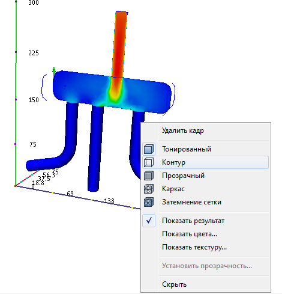Viewport: 282px width, 294px height.
Task: Pick the Каркас wireframe mode entry
Action: point(173,189)
